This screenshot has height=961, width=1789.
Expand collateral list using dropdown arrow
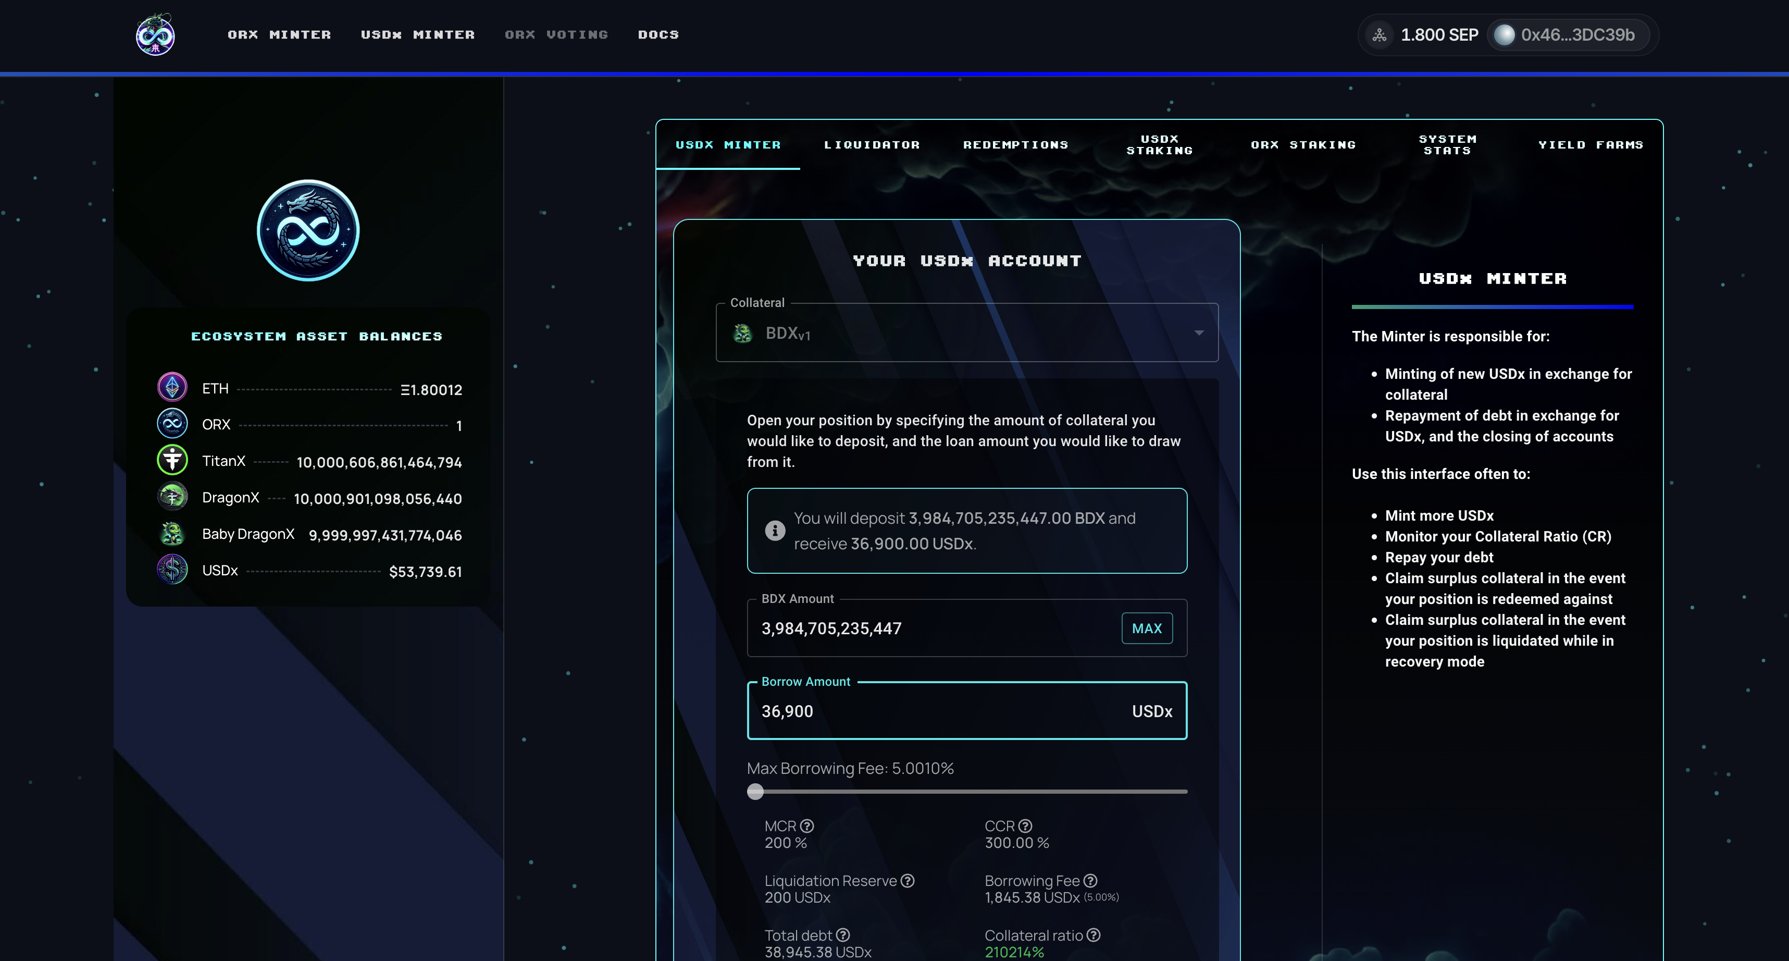[1199, 334]
